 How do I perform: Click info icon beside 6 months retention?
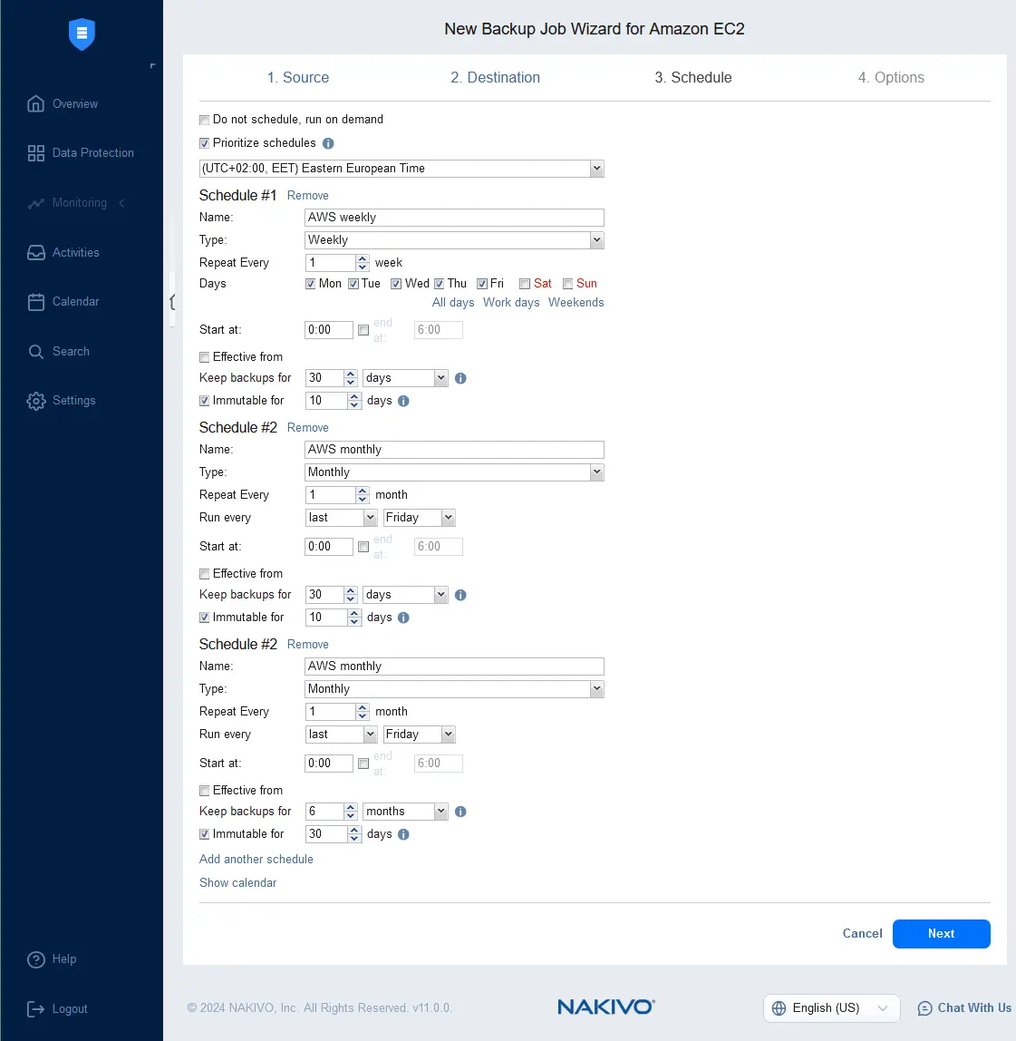coord(460,812)
